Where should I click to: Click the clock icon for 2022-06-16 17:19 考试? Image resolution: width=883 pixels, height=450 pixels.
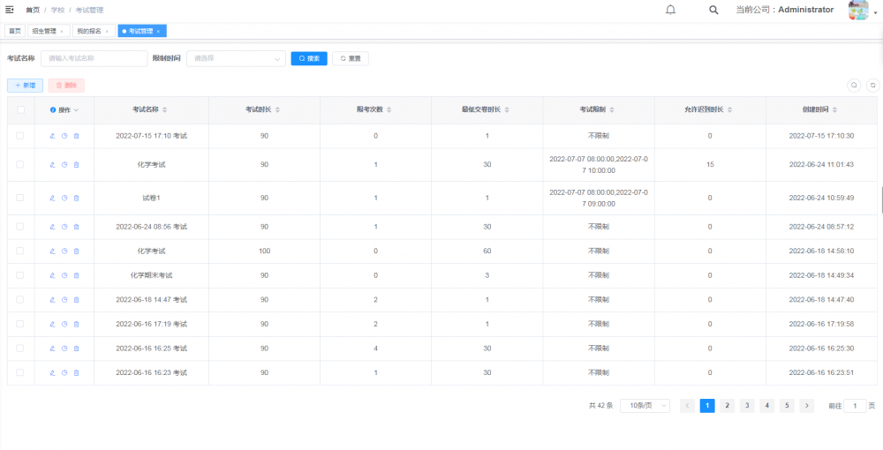[x=64, y=324]
